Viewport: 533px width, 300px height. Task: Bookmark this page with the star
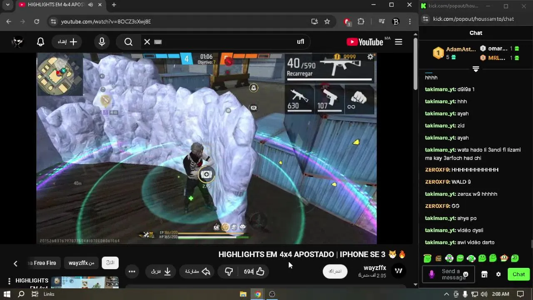click(x=327, y=21)
